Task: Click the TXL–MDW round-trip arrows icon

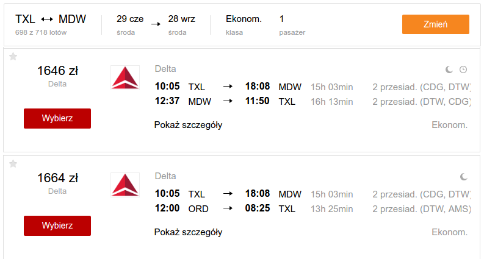Action: click(x=47, y=20)
